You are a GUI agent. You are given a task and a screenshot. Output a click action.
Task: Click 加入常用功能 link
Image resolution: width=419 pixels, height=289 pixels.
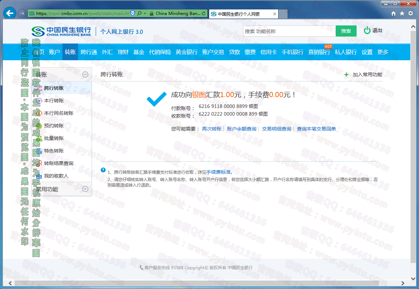[x=367, y=75]
